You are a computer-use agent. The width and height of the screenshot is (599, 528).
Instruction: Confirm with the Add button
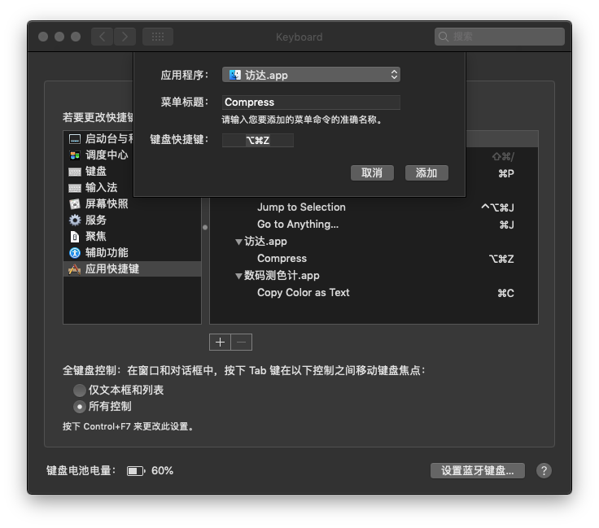click(x=426, y=172)
